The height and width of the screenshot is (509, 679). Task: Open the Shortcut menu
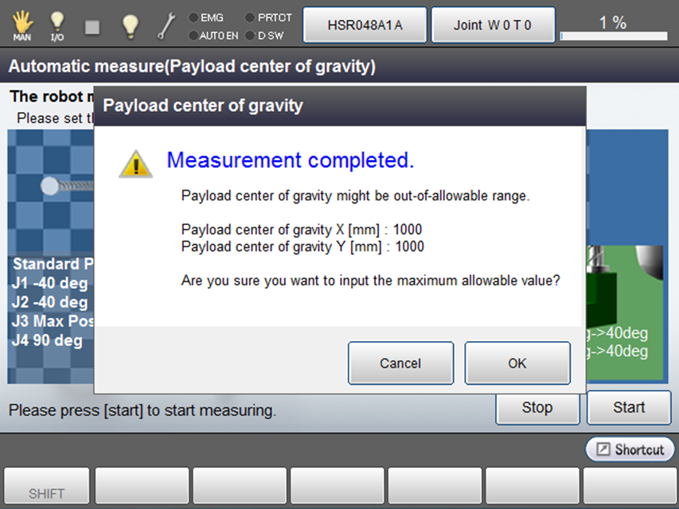point(630,449)
